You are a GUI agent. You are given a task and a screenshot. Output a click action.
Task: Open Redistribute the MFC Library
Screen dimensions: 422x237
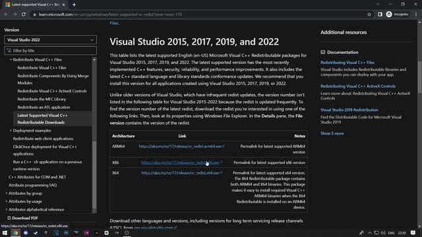click(42, 99)
